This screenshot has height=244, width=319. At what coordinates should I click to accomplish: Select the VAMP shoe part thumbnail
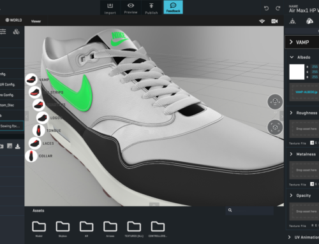[x=31, y=80]
